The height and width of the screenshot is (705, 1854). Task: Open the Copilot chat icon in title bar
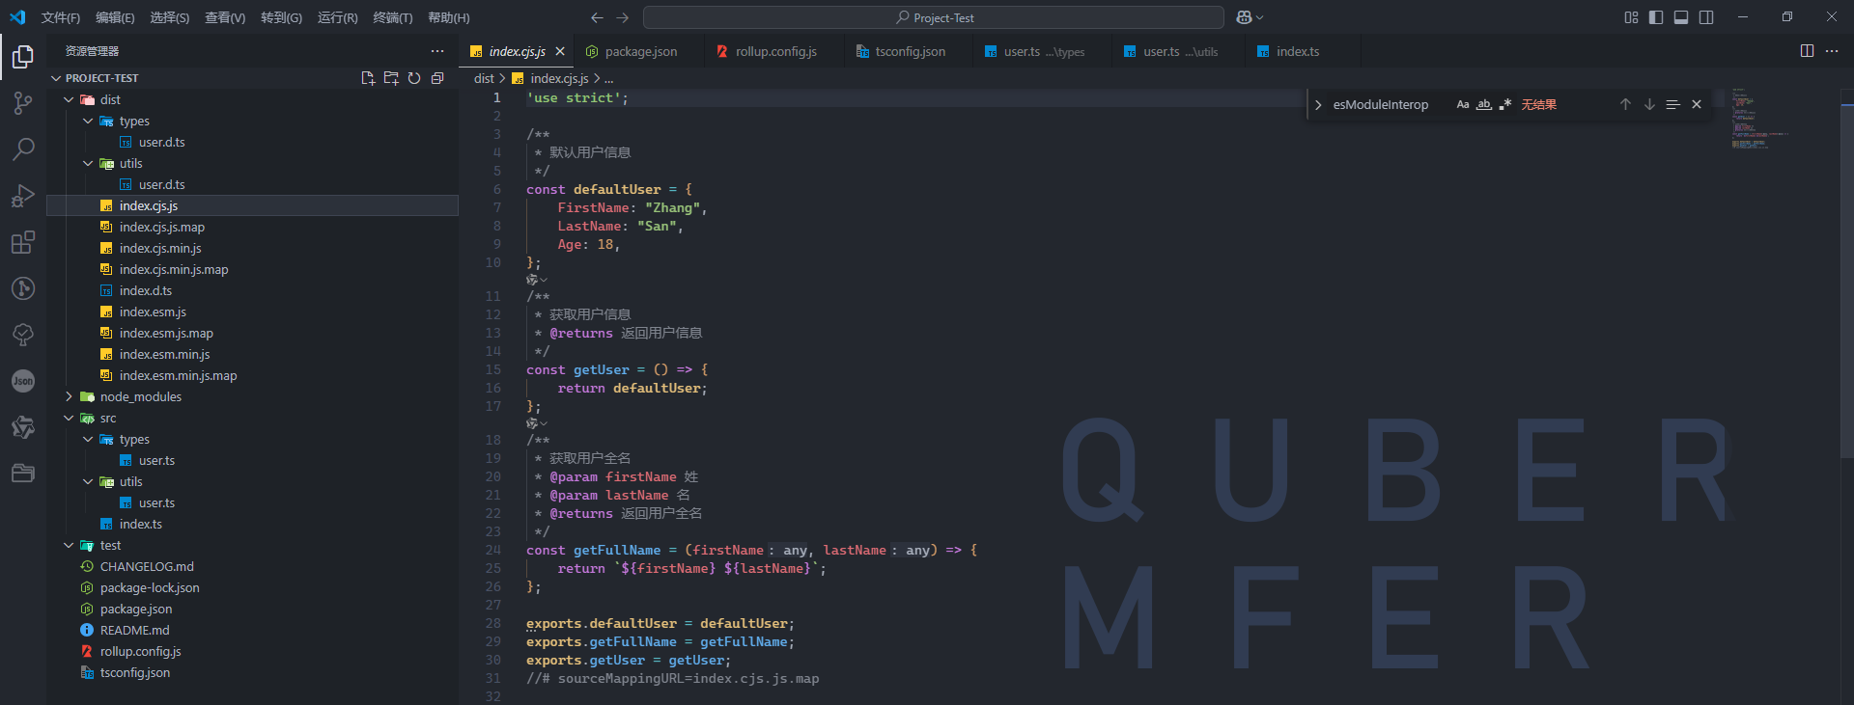coord(1245,17)
